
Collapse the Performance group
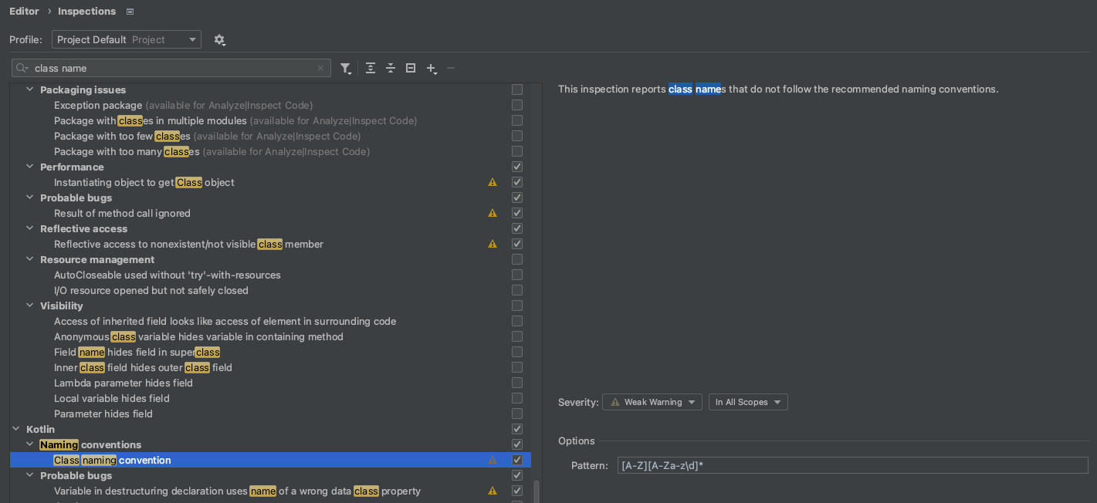point(30,167)
